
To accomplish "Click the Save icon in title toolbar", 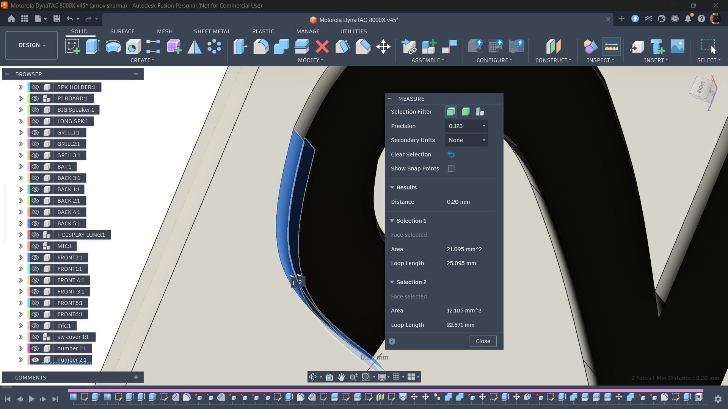I will point(57,19).
